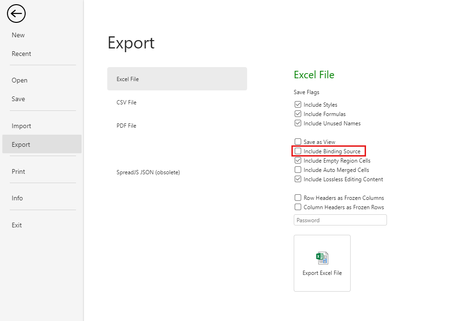Click the Export Excel File button
The image size is (456, 321).
click(322, 263)
